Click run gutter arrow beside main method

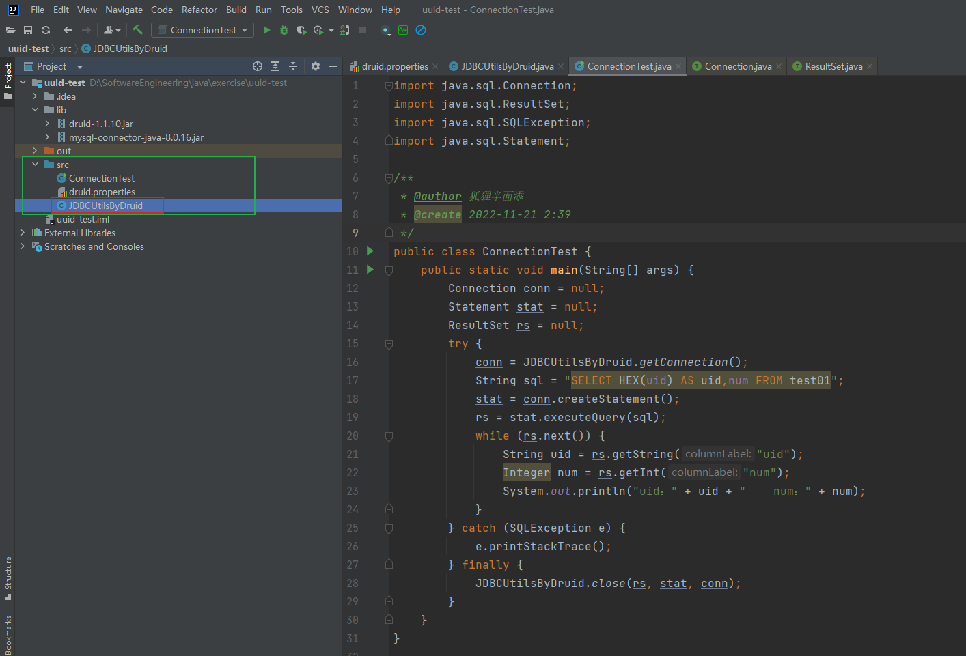(370, 270)
